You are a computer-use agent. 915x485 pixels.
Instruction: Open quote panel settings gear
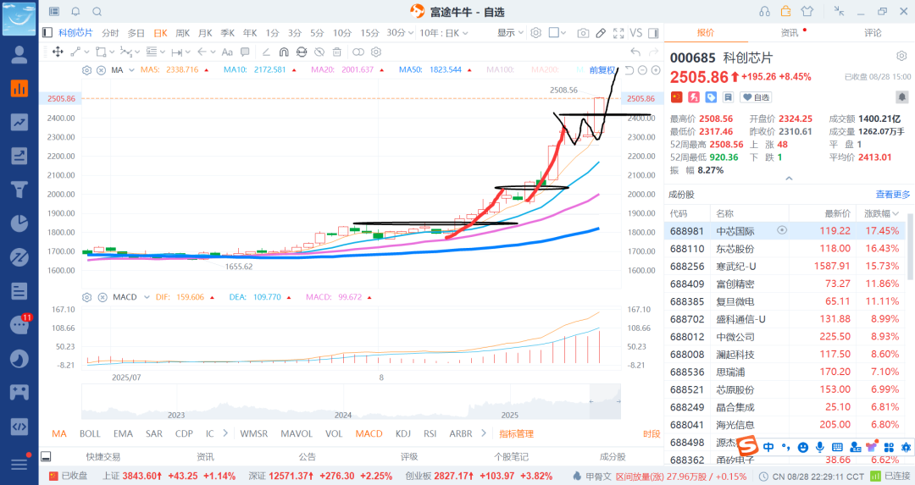coord(901,56)
